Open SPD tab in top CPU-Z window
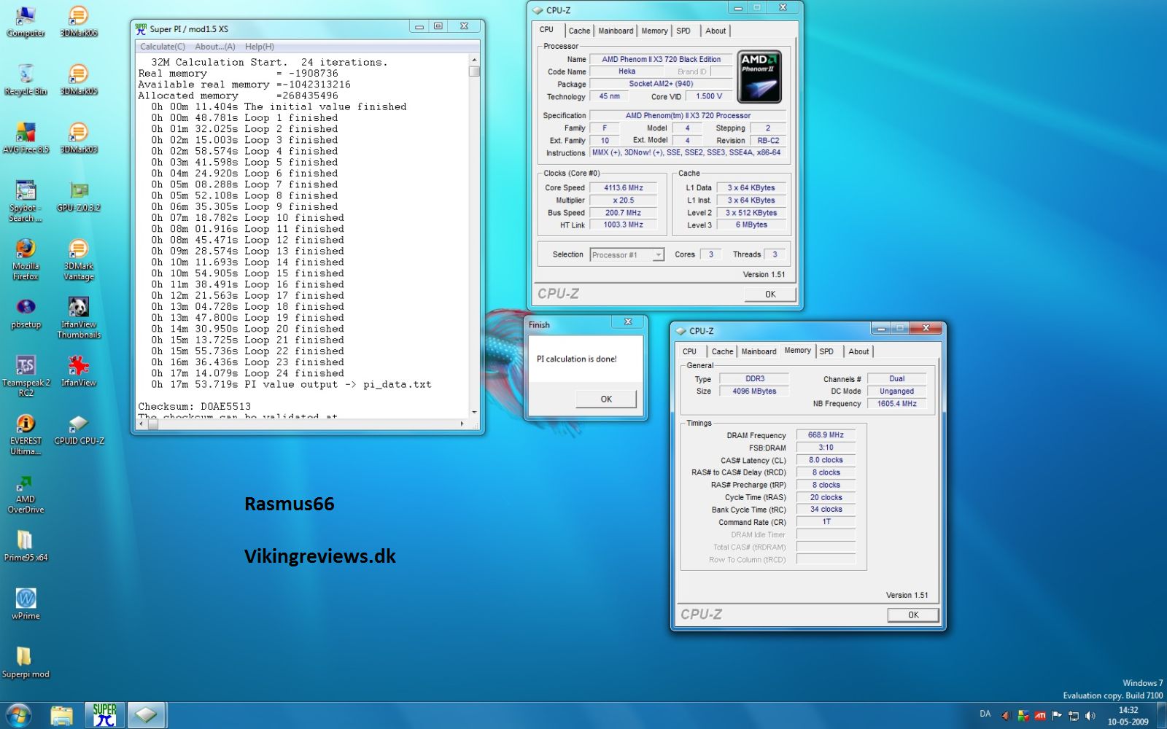Screen dimensions: 1167x729 pos(683,31)
